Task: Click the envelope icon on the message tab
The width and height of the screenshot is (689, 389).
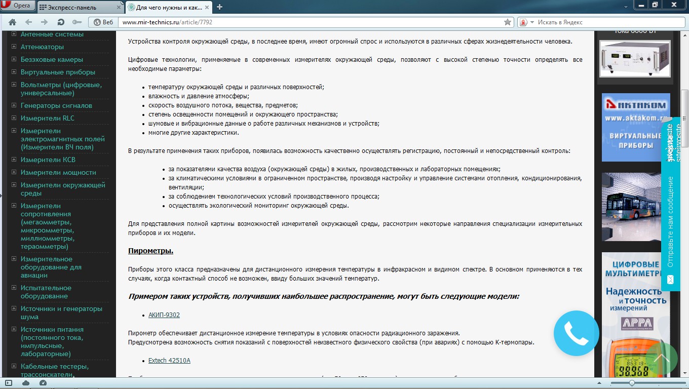Action: (x=670, y=280)
